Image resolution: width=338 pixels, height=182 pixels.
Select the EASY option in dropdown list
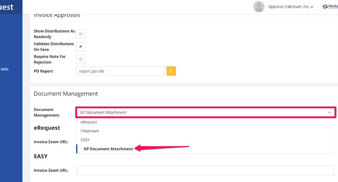[85, 140]
